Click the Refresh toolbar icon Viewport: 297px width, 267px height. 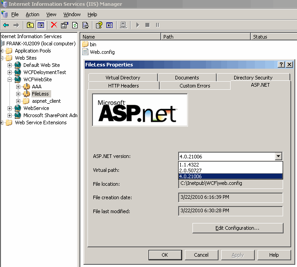coord(75,25)
